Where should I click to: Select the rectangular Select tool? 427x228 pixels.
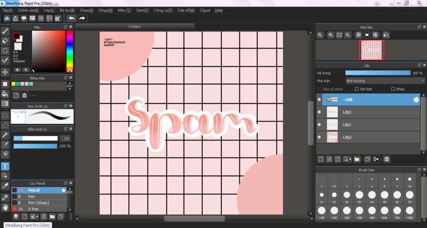[5, 116]
